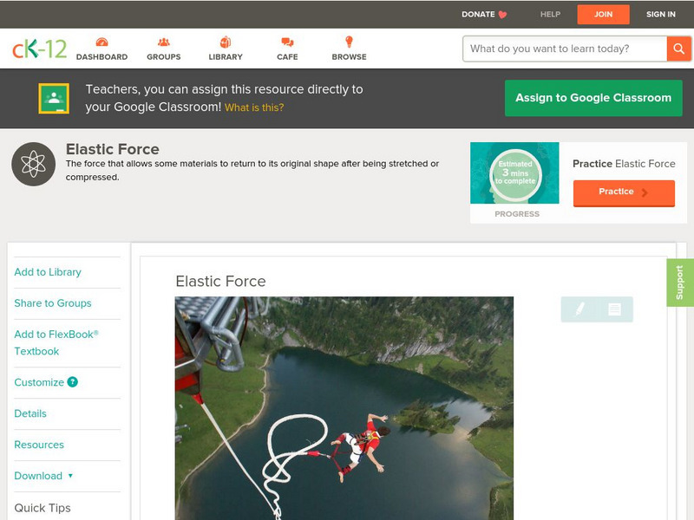Click the CAFE menu label
This screenshot has width=694, height=520.
(287, 57)
